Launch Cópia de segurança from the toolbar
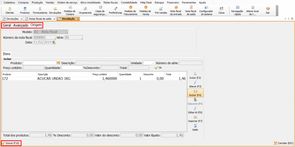 click(100, 11)
